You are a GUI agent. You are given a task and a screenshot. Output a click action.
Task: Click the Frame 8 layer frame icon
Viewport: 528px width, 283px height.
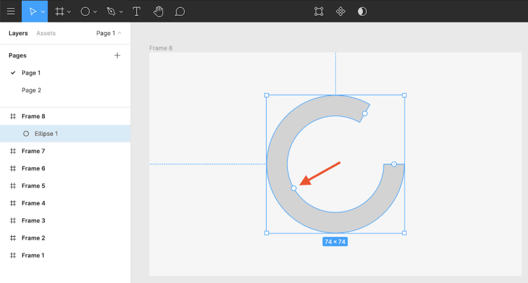(13, 116)
